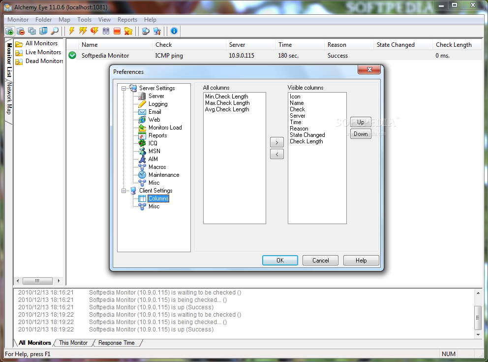Click the Delete monitor toolbar icon
488x362 pixels.
point(21,31)
